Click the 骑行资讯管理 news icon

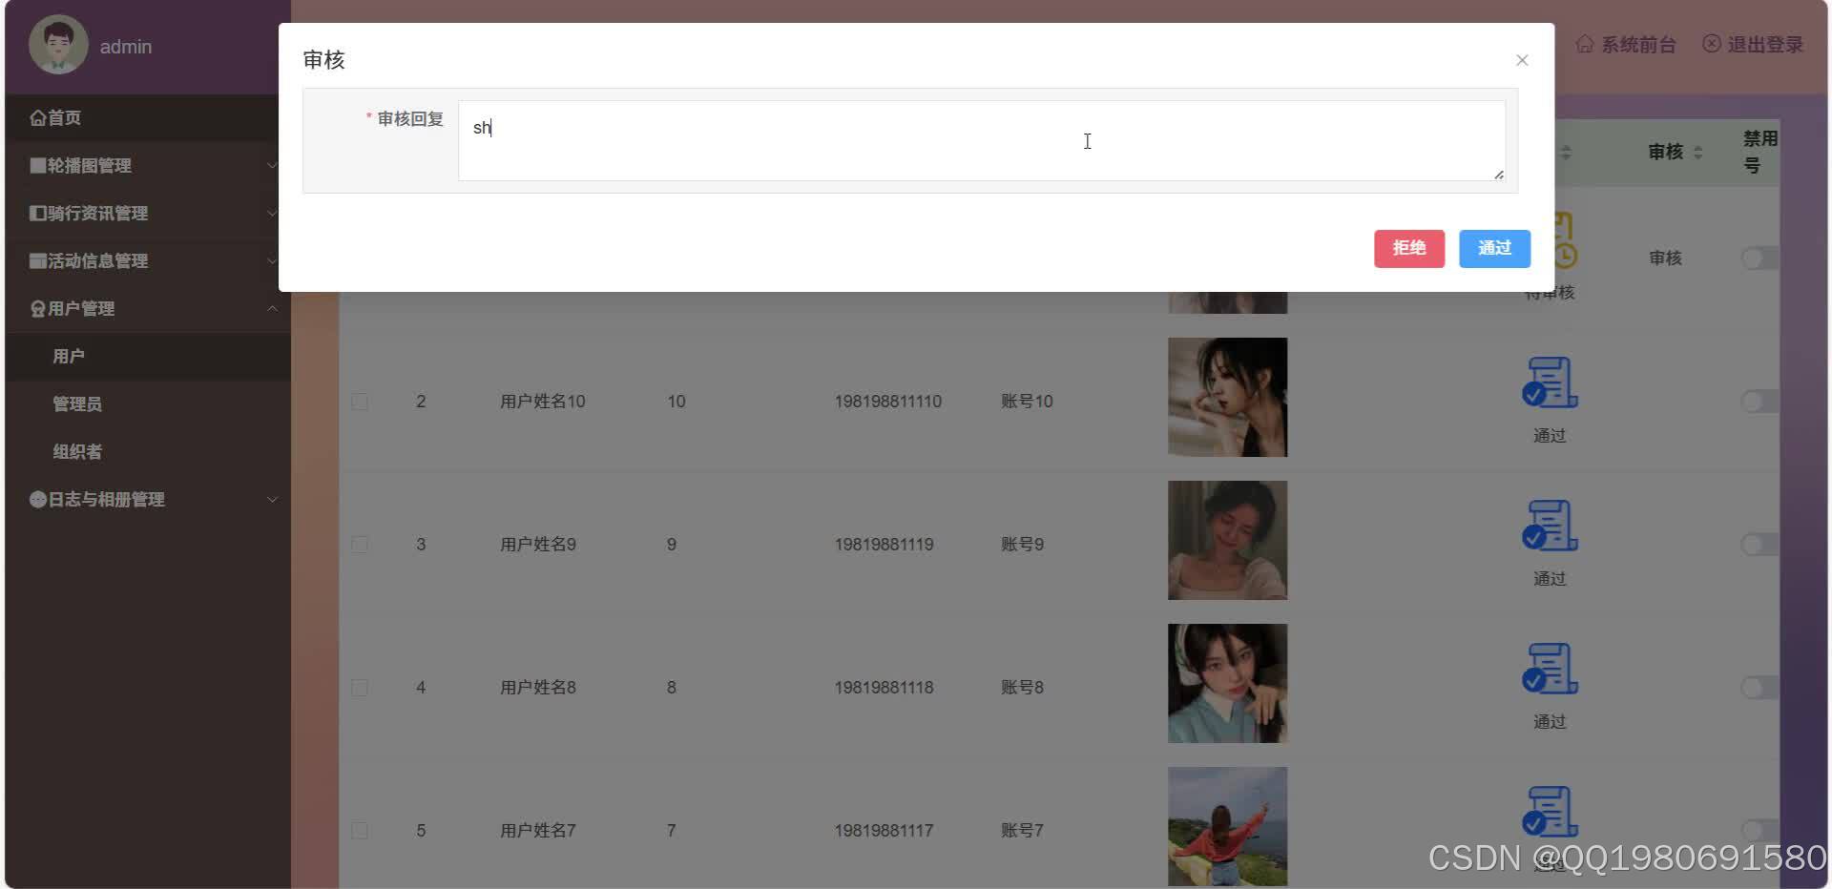35,213
